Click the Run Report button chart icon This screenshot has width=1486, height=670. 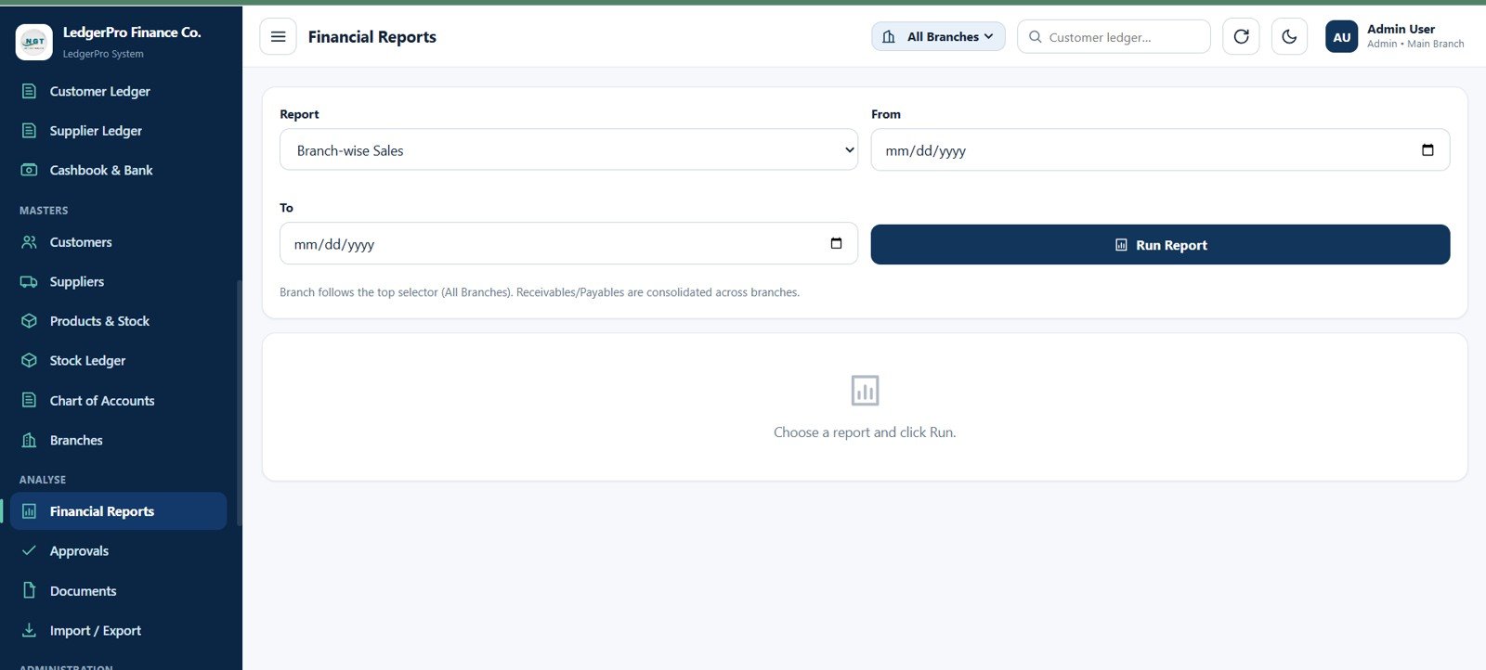coord(1121,245)
